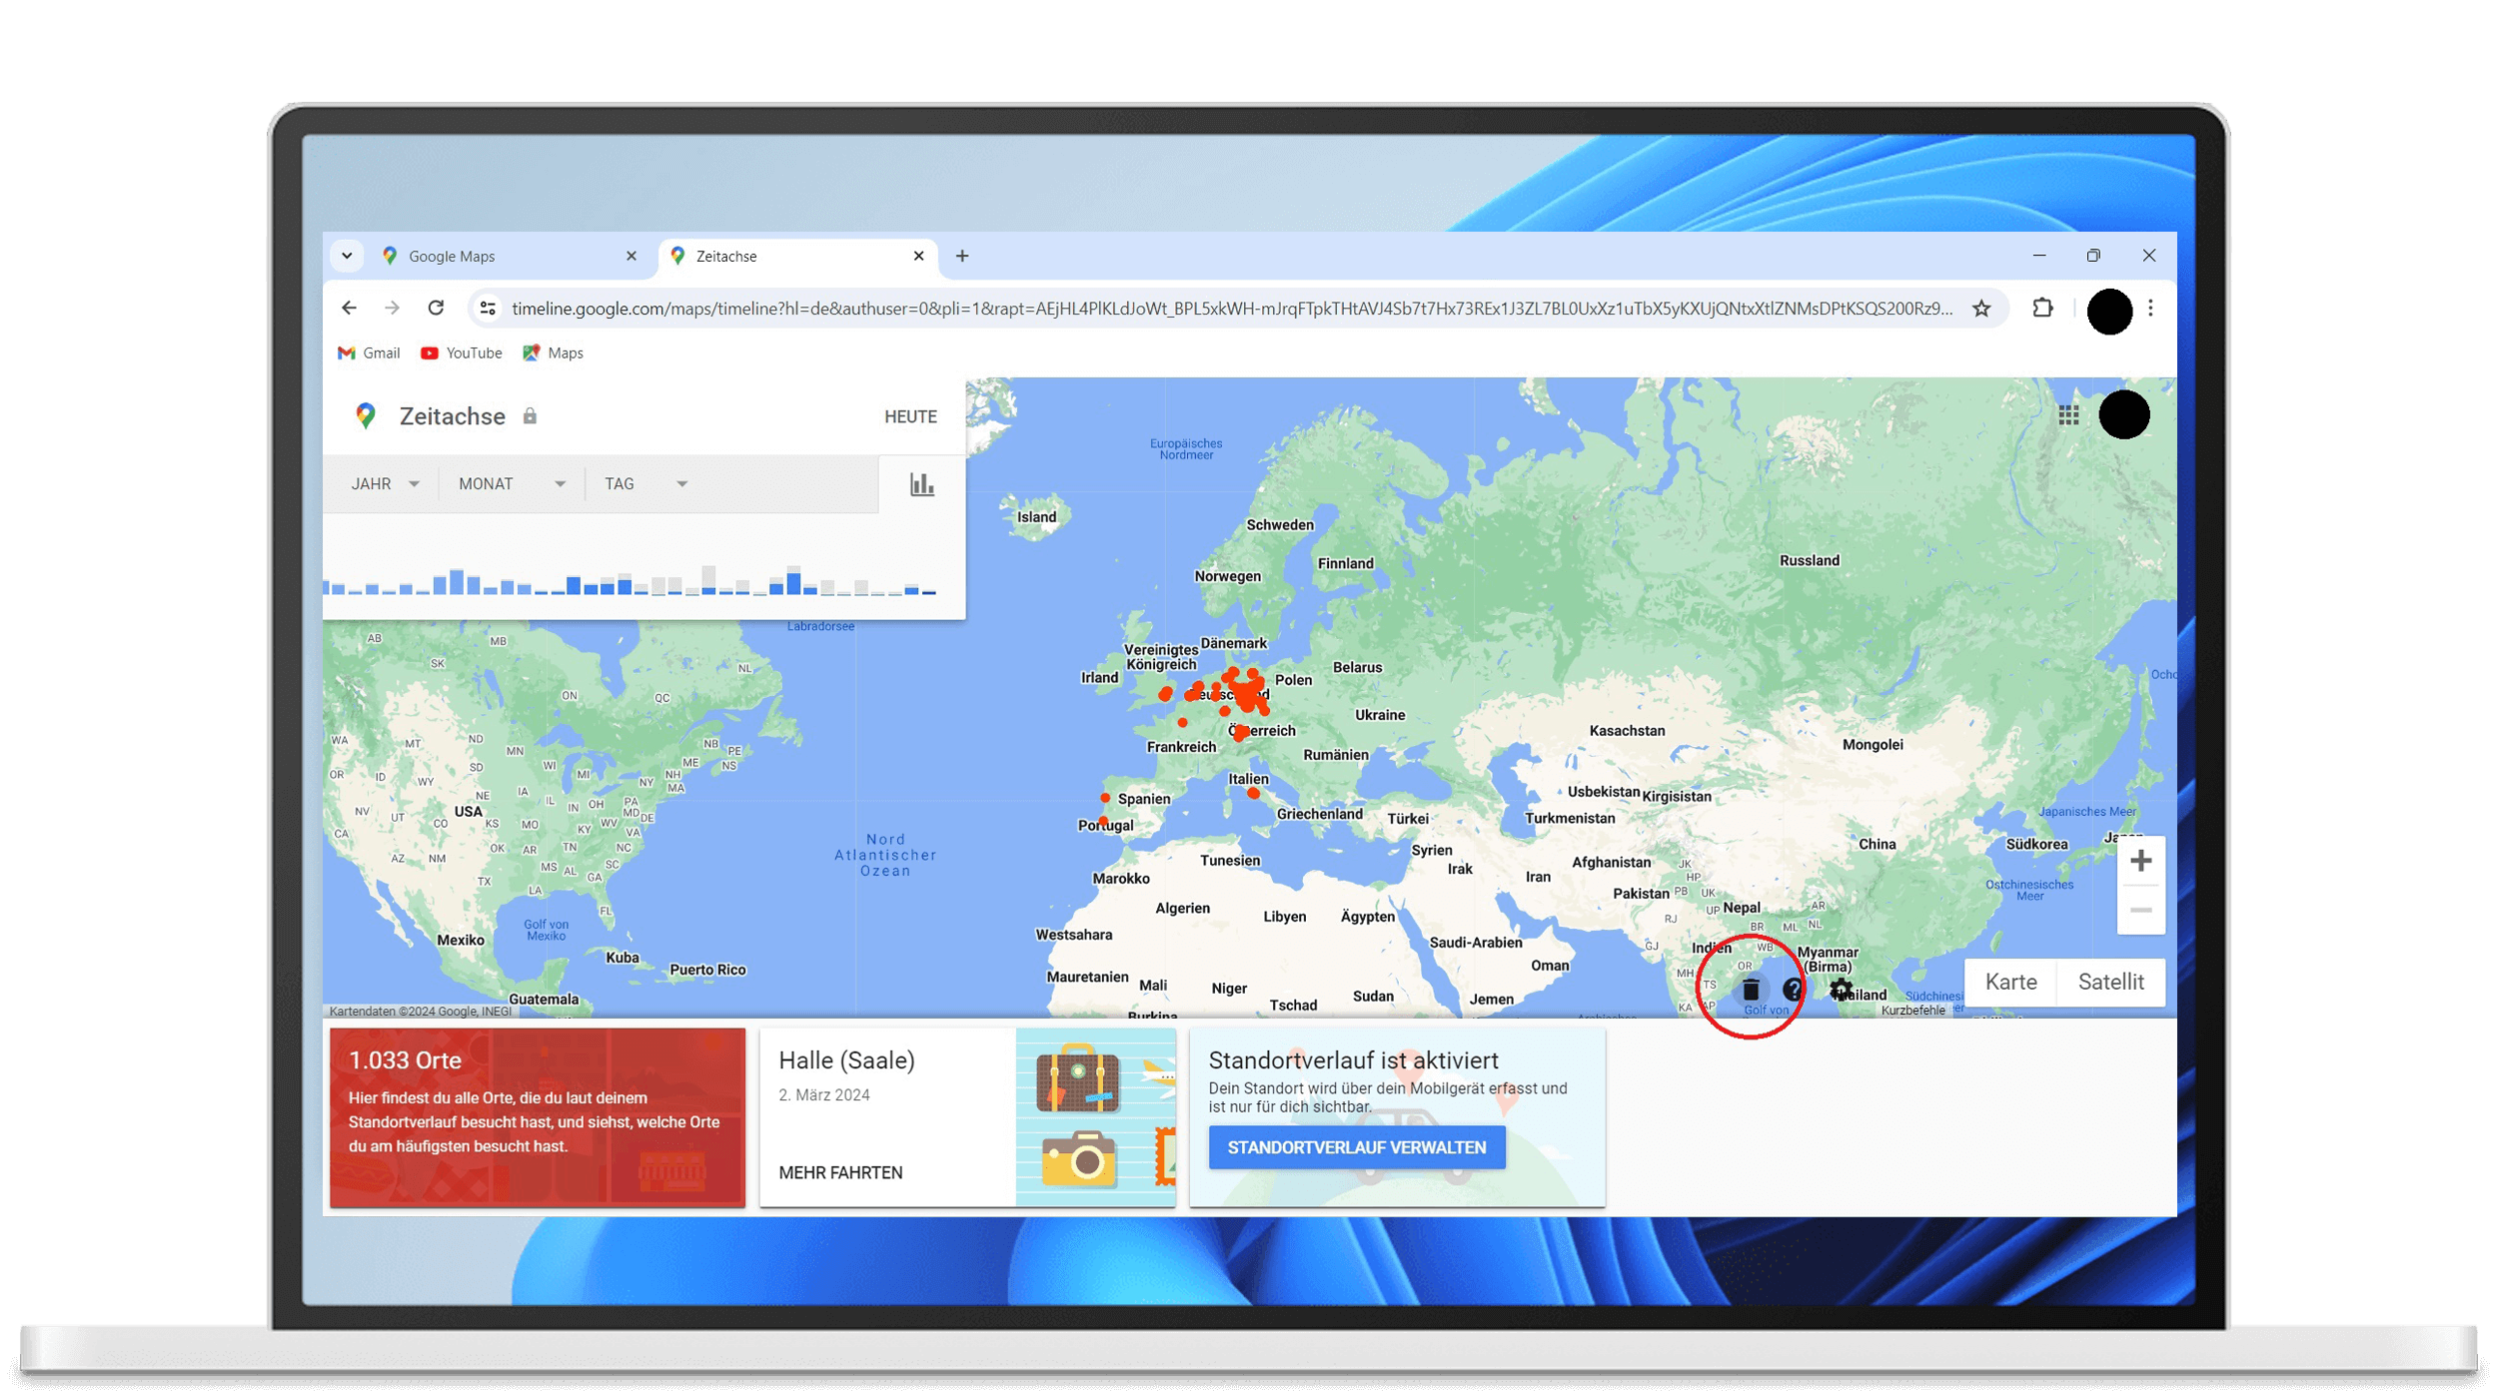Select the Zeitachse browser tab

point(797,257)
